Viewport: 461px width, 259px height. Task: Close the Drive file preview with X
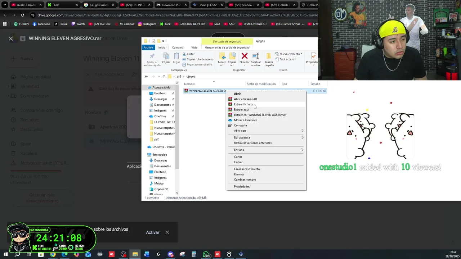11,38
